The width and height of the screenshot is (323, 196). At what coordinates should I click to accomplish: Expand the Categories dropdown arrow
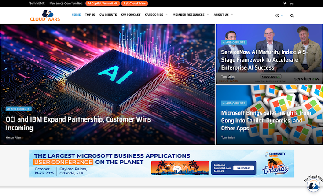tap(166, 15)
